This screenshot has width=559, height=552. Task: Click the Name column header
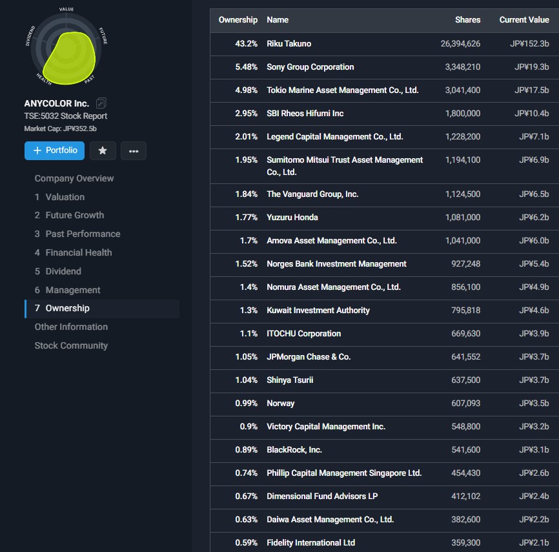tap(278, 19)
